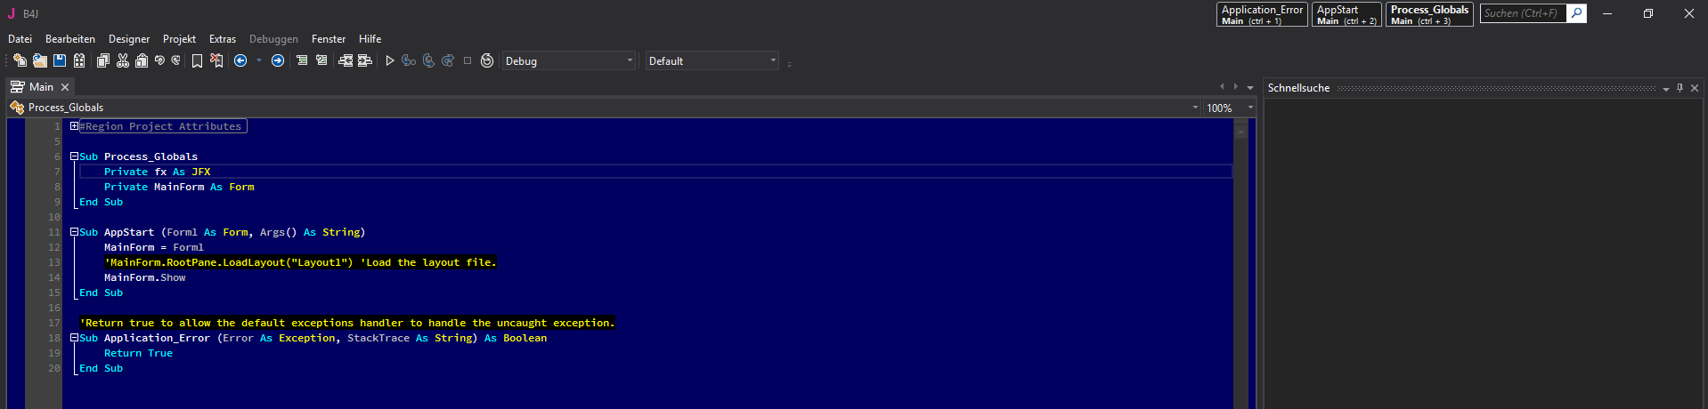Open the Hilfe menu
This screenshot has height=409, width=1708.
[370, 39]
